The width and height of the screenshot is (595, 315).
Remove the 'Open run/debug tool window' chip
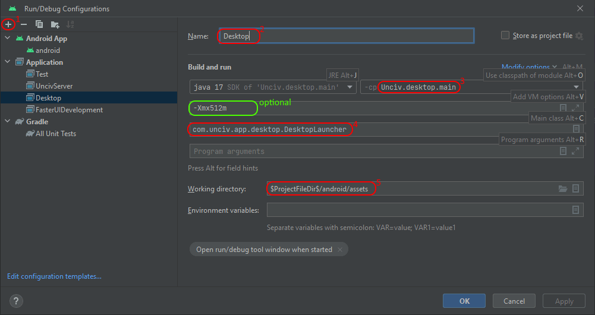340,250
